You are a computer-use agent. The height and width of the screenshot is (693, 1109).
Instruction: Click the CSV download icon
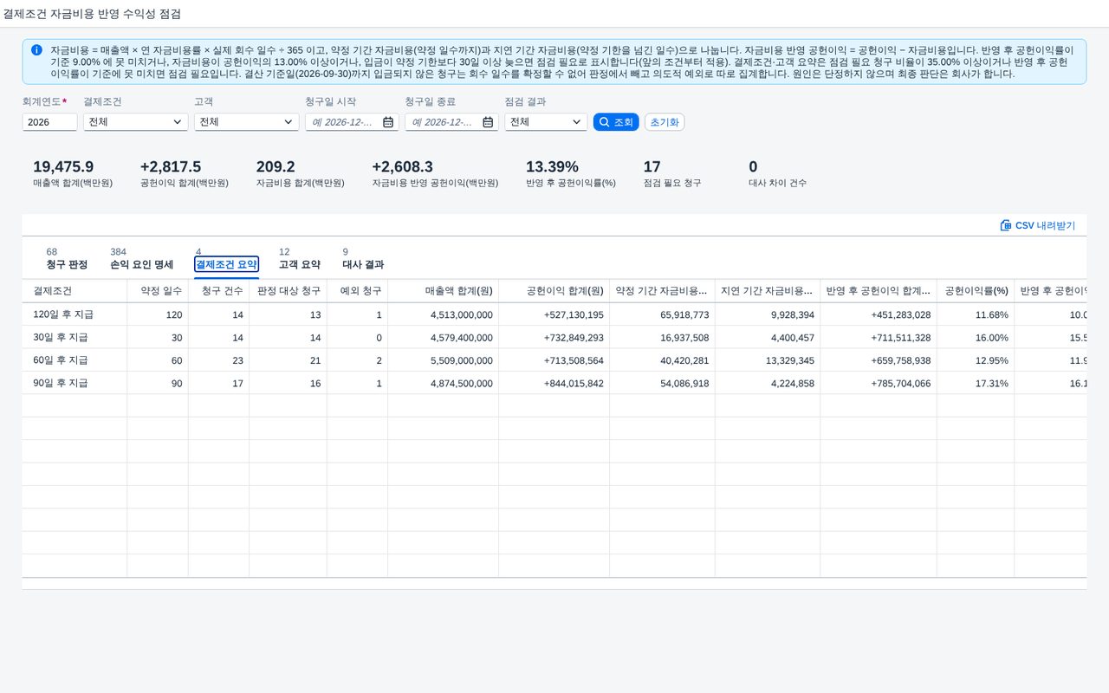(x=1005, y=225)
